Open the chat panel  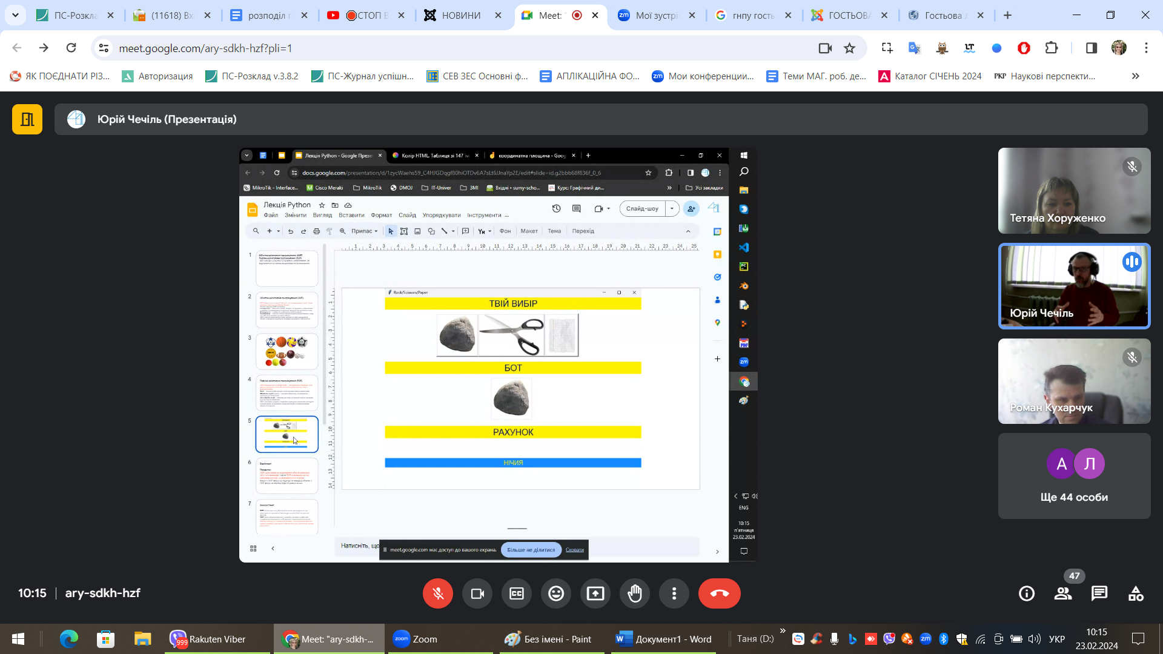coord(1099,593)
